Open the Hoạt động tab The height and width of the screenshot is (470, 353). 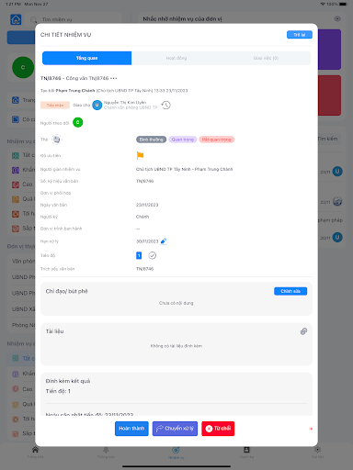(x=176, y=58)
